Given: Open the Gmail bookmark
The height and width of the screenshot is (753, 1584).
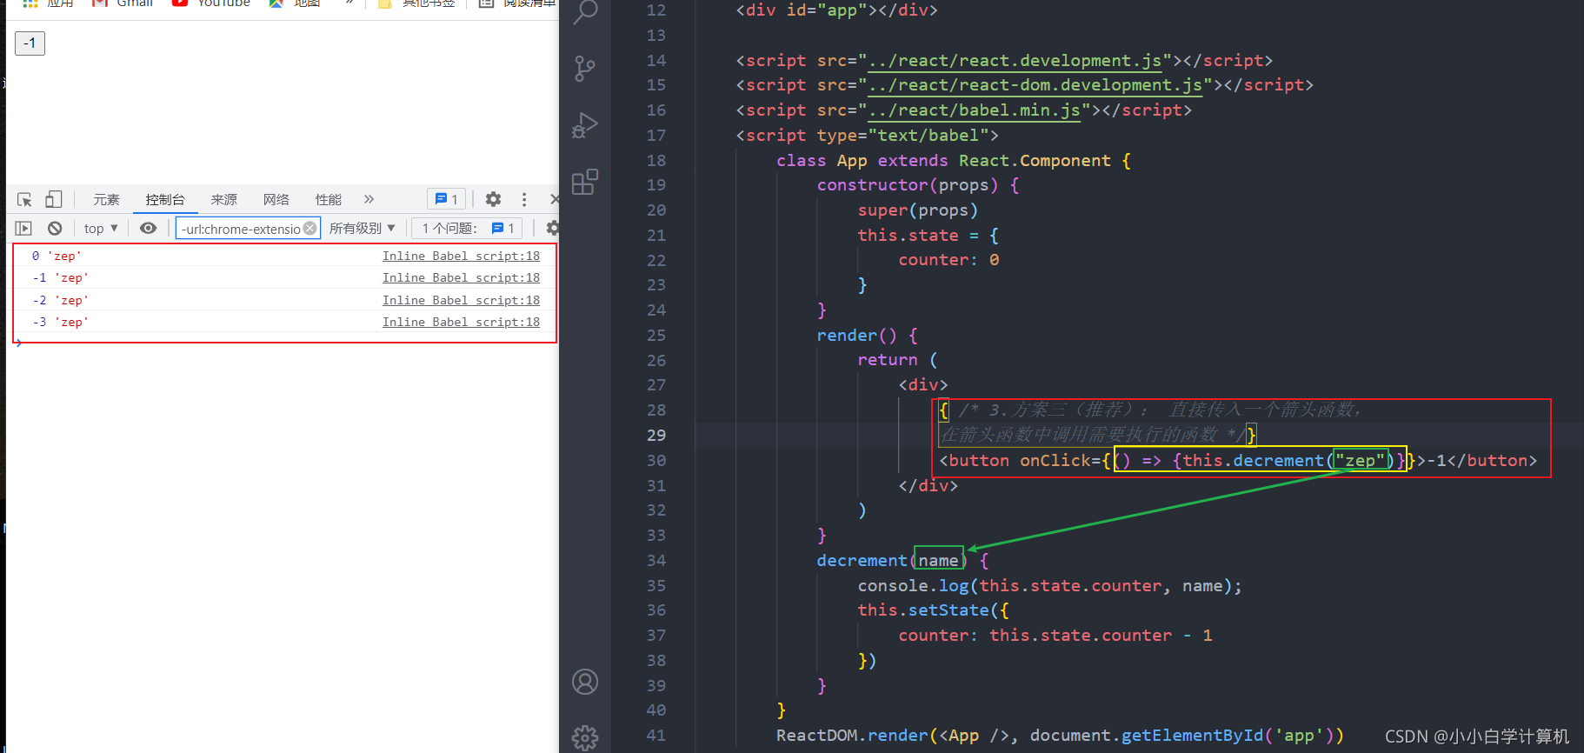Looking at the screenshot, I should click(123, 3).
